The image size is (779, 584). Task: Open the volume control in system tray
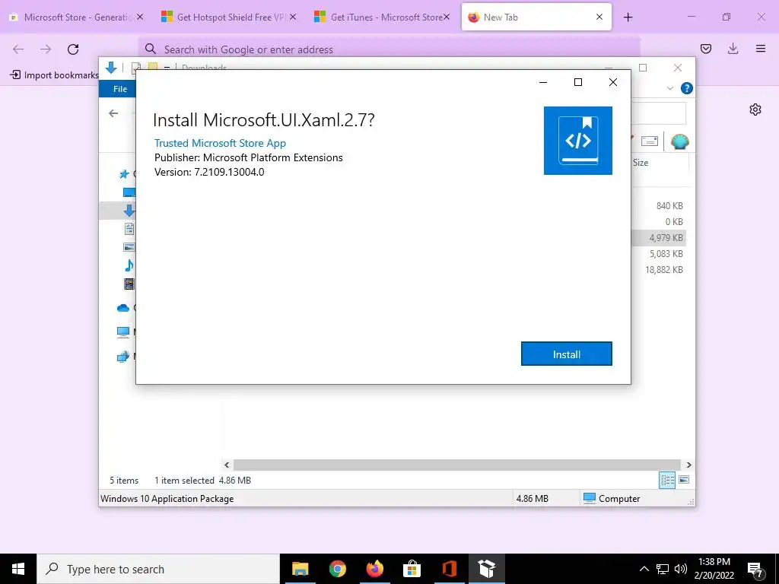(681, 569)
